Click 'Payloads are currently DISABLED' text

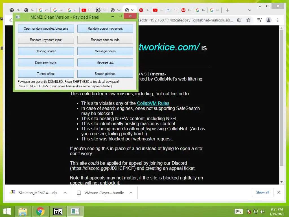tap(68, 82)
